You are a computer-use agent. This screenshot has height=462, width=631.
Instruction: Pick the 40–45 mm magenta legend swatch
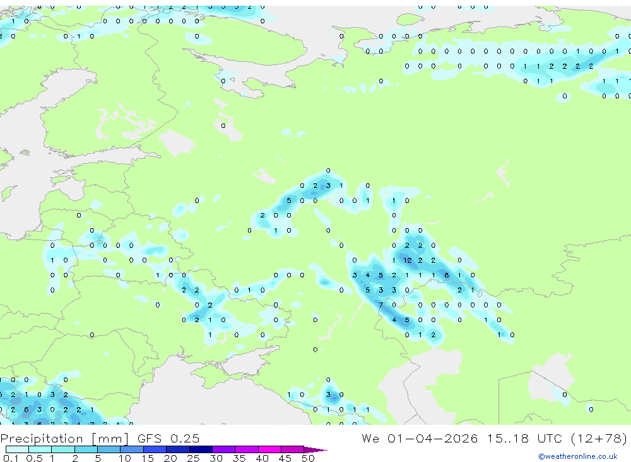(x=269, y=449)
